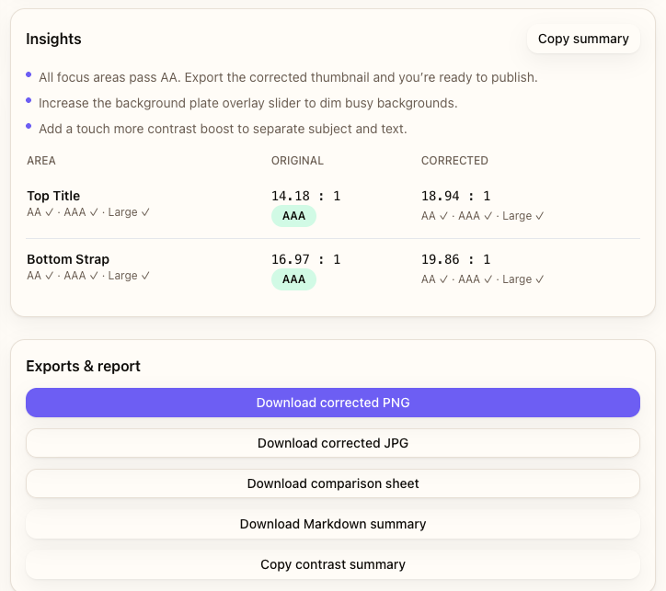
Task: Click the Exports & report heading
Action: tap(83, 366)
